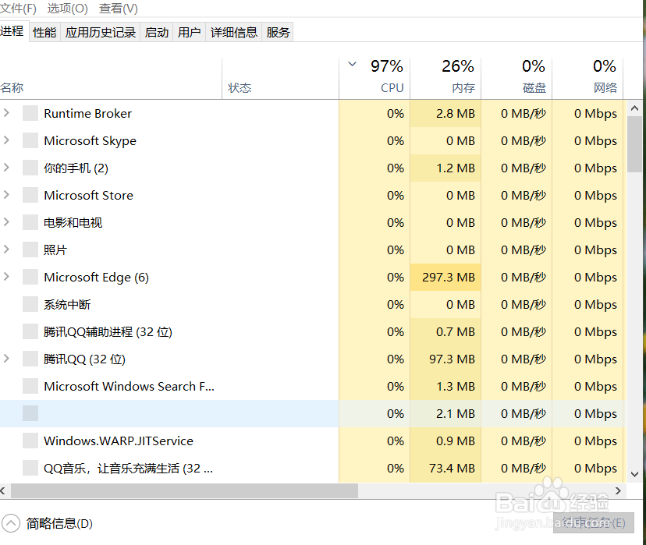
Task: Sort by the 97% CPU column header
Action: 374,79
